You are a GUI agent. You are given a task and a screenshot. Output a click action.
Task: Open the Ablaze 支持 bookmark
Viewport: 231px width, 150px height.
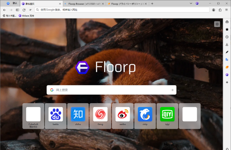tap(26, 16)
